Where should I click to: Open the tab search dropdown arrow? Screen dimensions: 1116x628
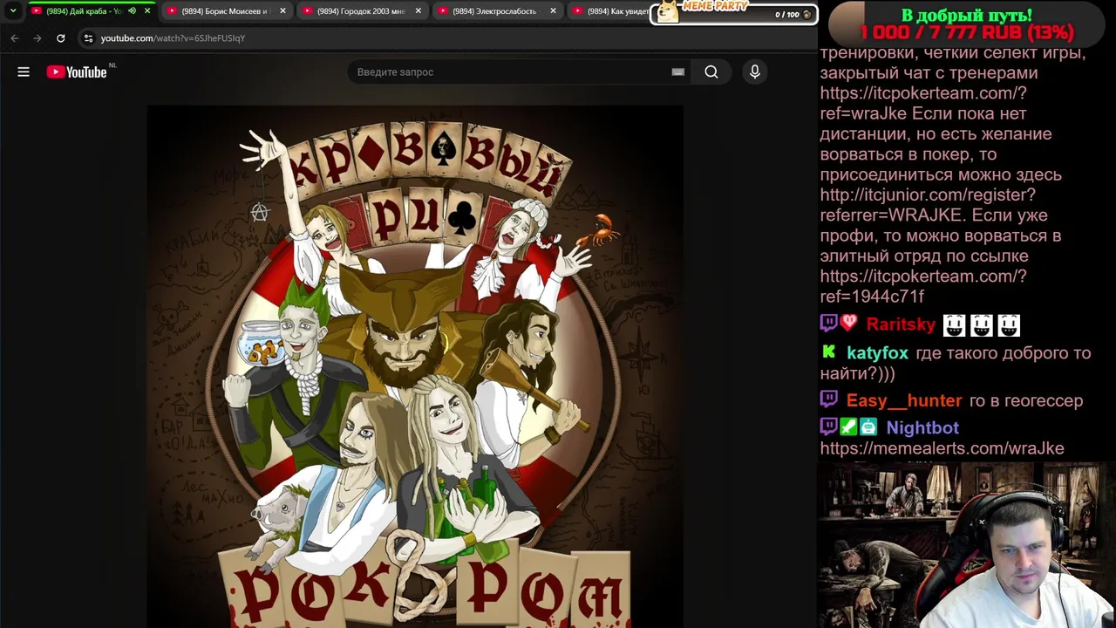click(x=13, y=11)
